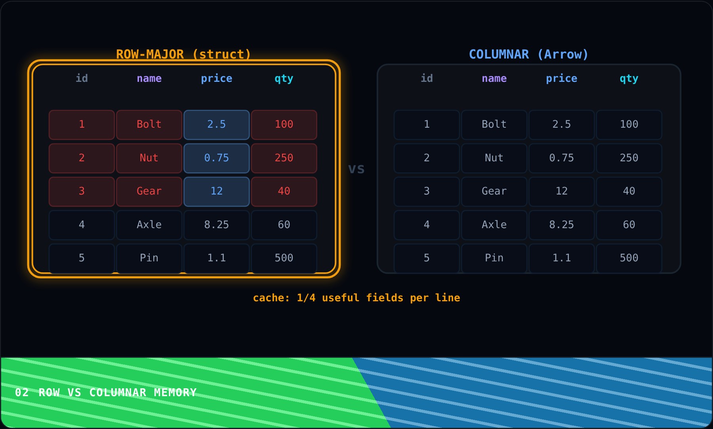Select the price header in the columnar table
713x429 pixels.
(562, 78)
